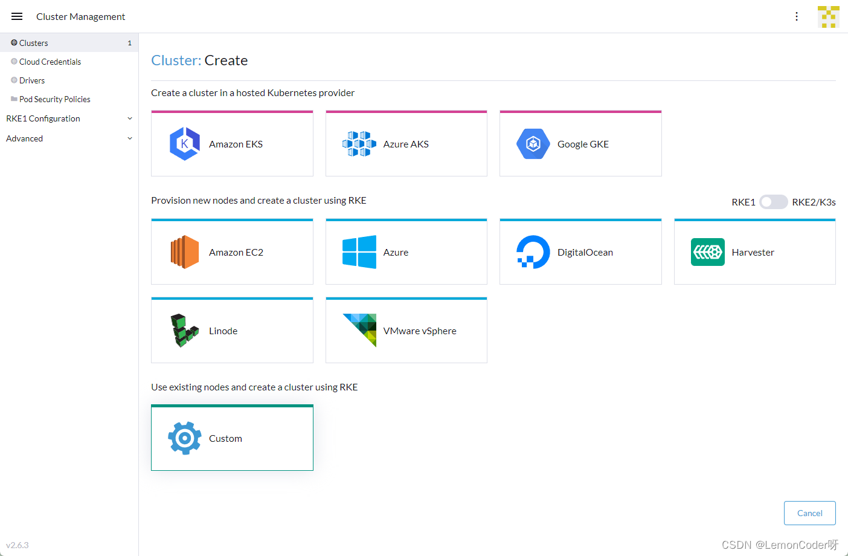
Task: Open the user avatar menu
Action: 829,17
